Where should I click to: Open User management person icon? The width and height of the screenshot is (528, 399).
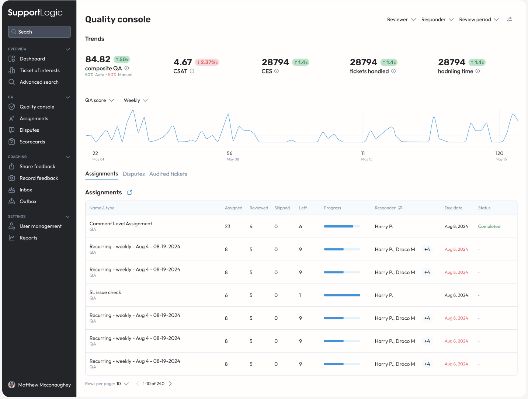click(x=12, y=226)
